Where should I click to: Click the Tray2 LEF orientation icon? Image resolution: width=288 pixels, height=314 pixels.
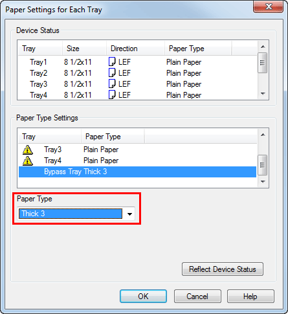112,73
